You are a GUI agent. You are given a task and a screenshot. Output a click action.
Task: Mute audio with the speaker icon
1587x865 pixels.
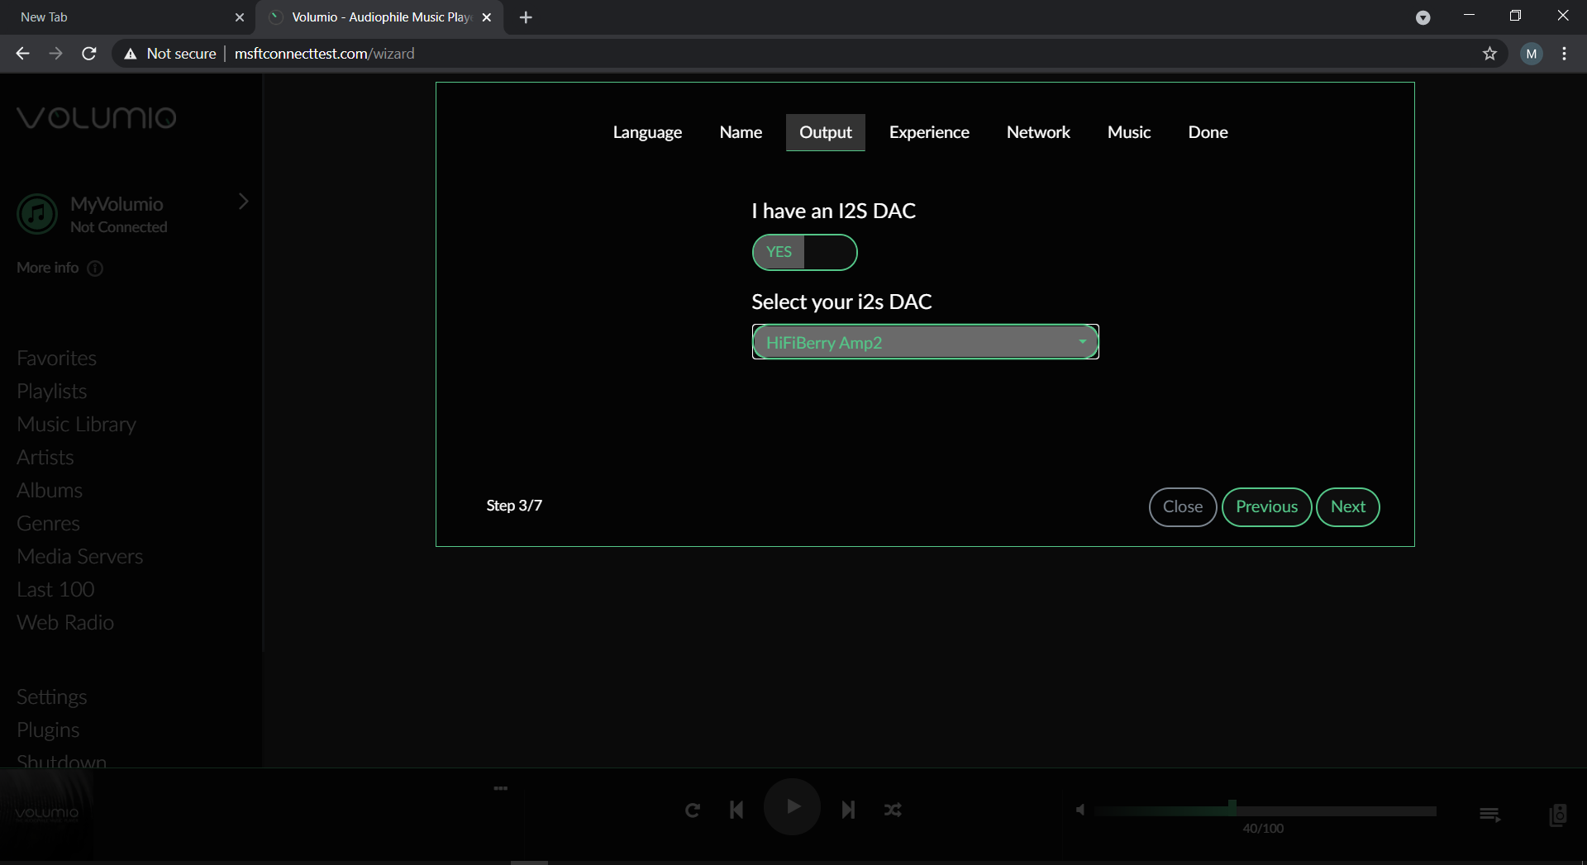[x=1080, y=810]
